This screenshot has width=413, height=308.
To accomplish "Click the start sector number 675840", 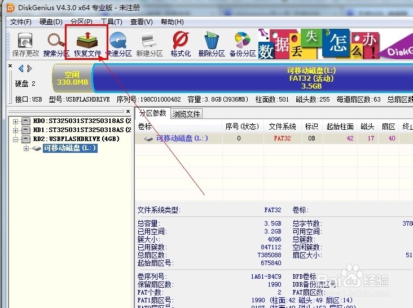I will click(271, 263).
